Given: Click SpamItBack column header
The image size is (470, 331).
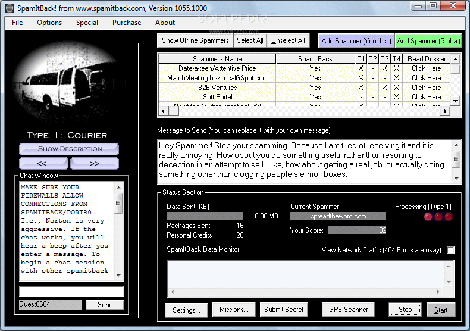Looking at the screenshot, I should [x=315, y=59].
